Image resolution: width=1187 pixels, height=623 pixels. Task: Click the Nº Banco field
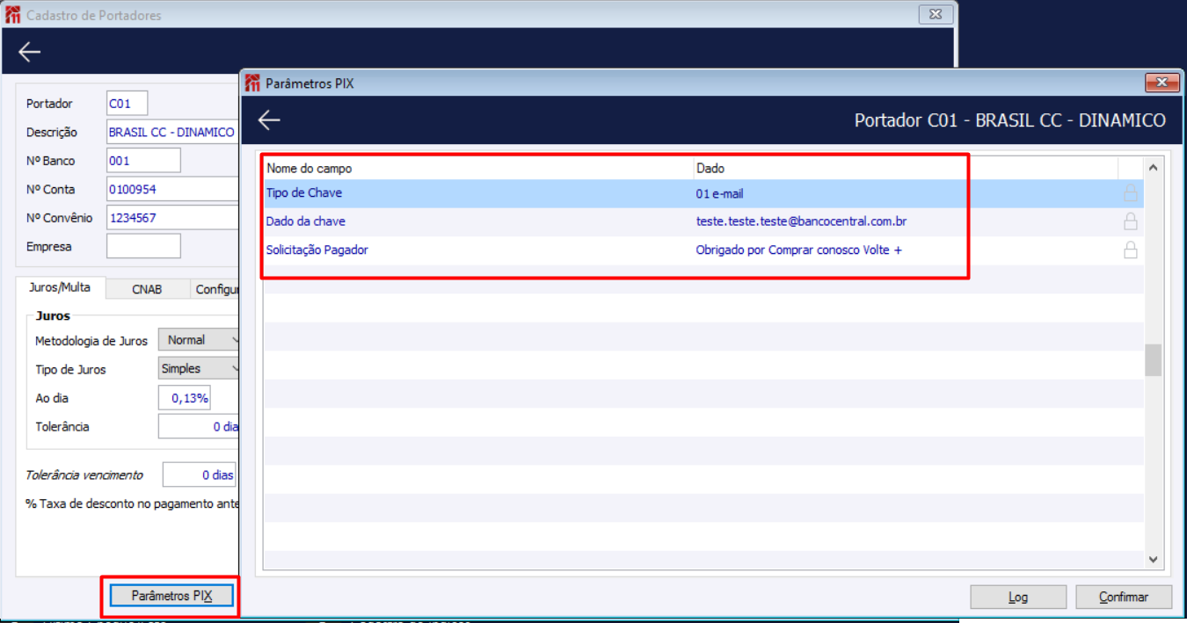[143, 161]
